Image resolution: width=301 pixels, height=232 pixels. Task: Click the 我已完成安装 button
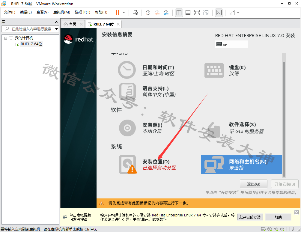click(250, 217)
